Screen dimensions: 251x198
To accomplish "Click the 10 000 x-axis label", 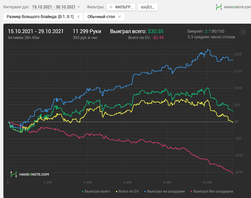I will pos(207,182).
